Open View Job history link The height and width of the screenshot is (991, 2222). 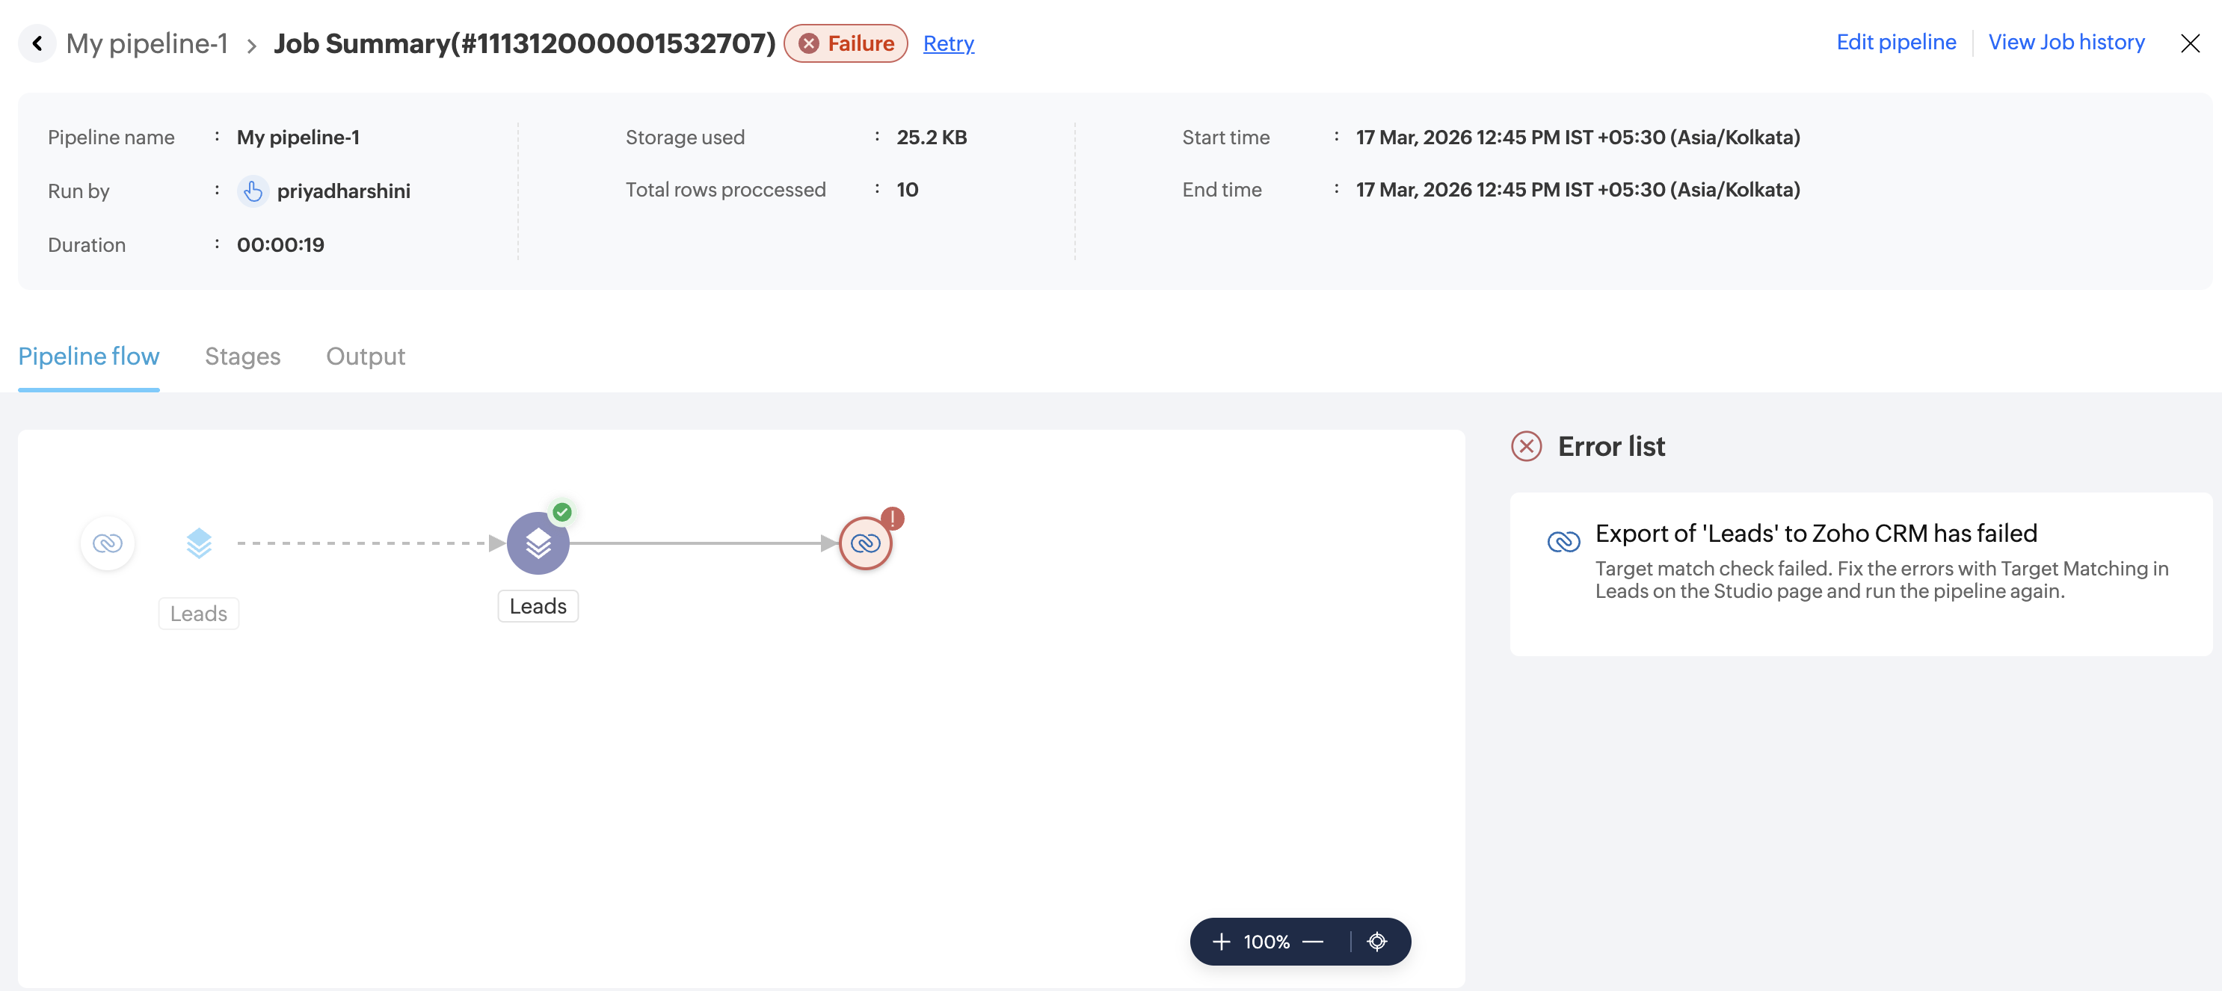2065,43
